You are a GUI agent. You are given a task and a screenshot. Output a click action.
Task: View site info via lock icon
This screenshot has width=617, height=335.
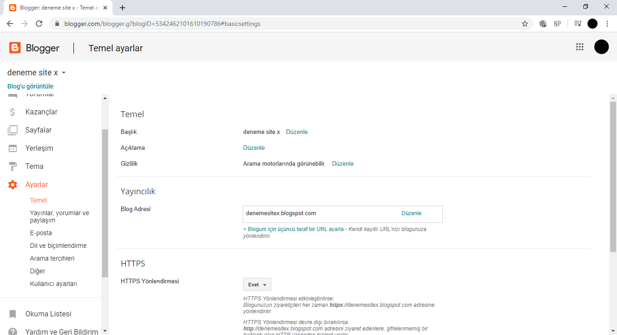pyautogui.click(x=57, y=24)
